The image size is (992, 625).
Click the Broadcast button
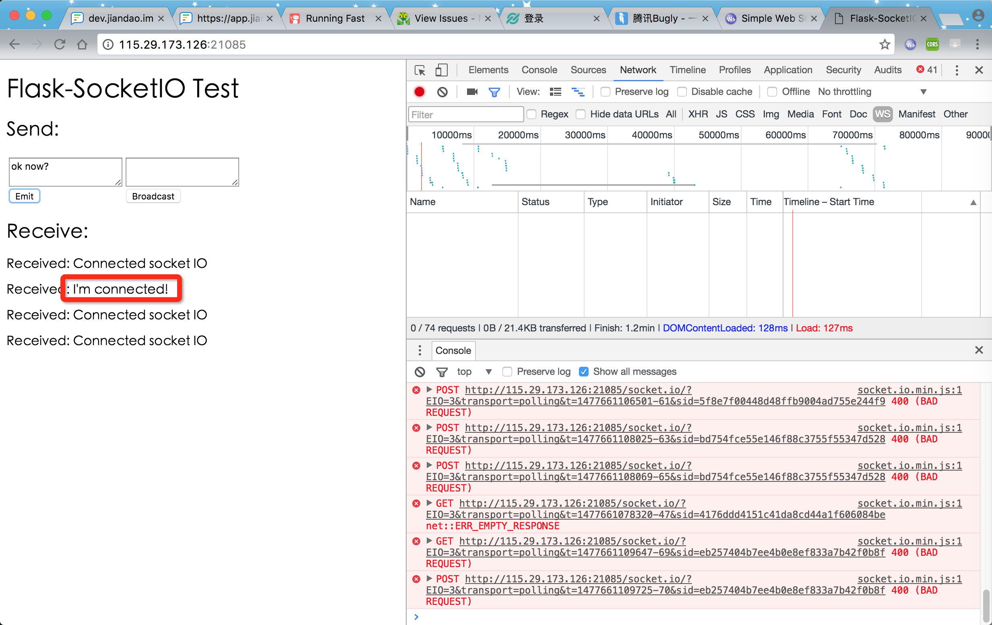pos(153,196)
